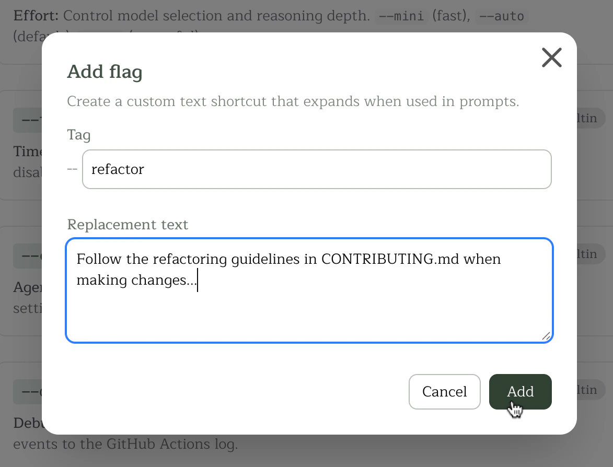Click the dialog description about custom text shortcut
This screenshot has height=467, width=613.
[293, 101]
